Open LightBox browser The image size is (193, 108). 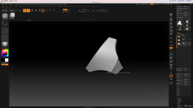12,10
